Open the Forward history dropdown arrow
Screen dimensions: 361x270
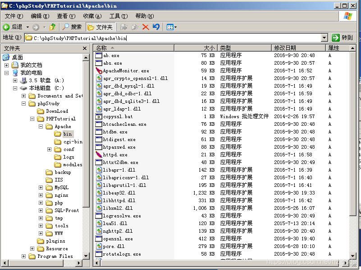pyautogui.click(x=45, y=27)
